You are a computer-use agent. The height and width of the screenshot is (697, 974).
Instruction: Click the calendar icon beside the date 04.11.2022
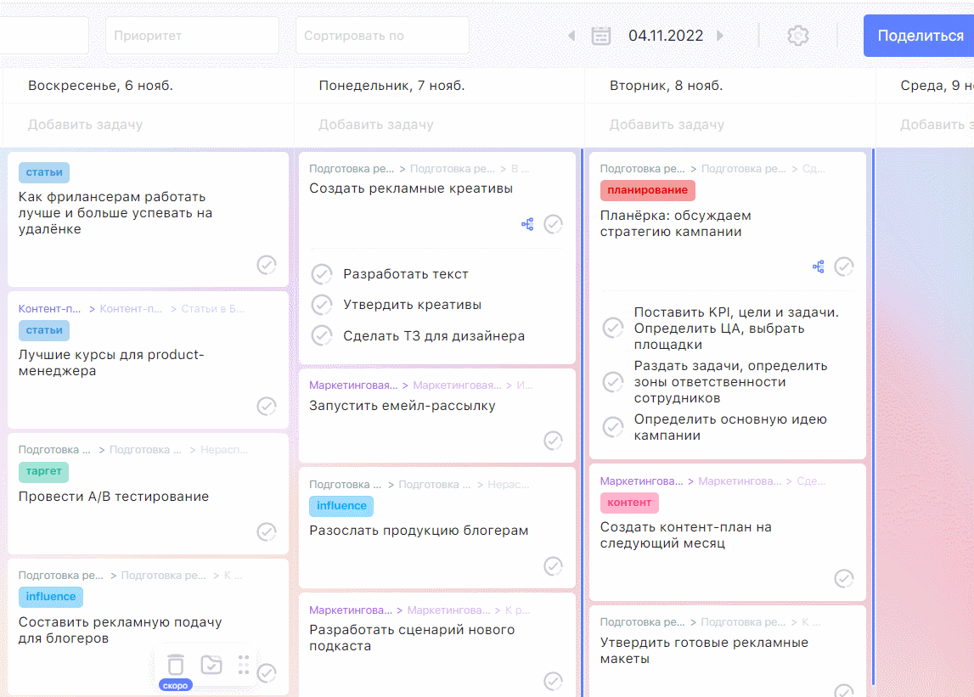click(x=601, y=36)
